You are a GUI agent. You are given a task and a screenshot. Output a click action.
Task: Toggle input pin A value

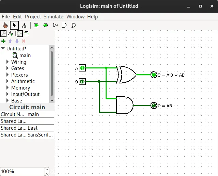82,68
